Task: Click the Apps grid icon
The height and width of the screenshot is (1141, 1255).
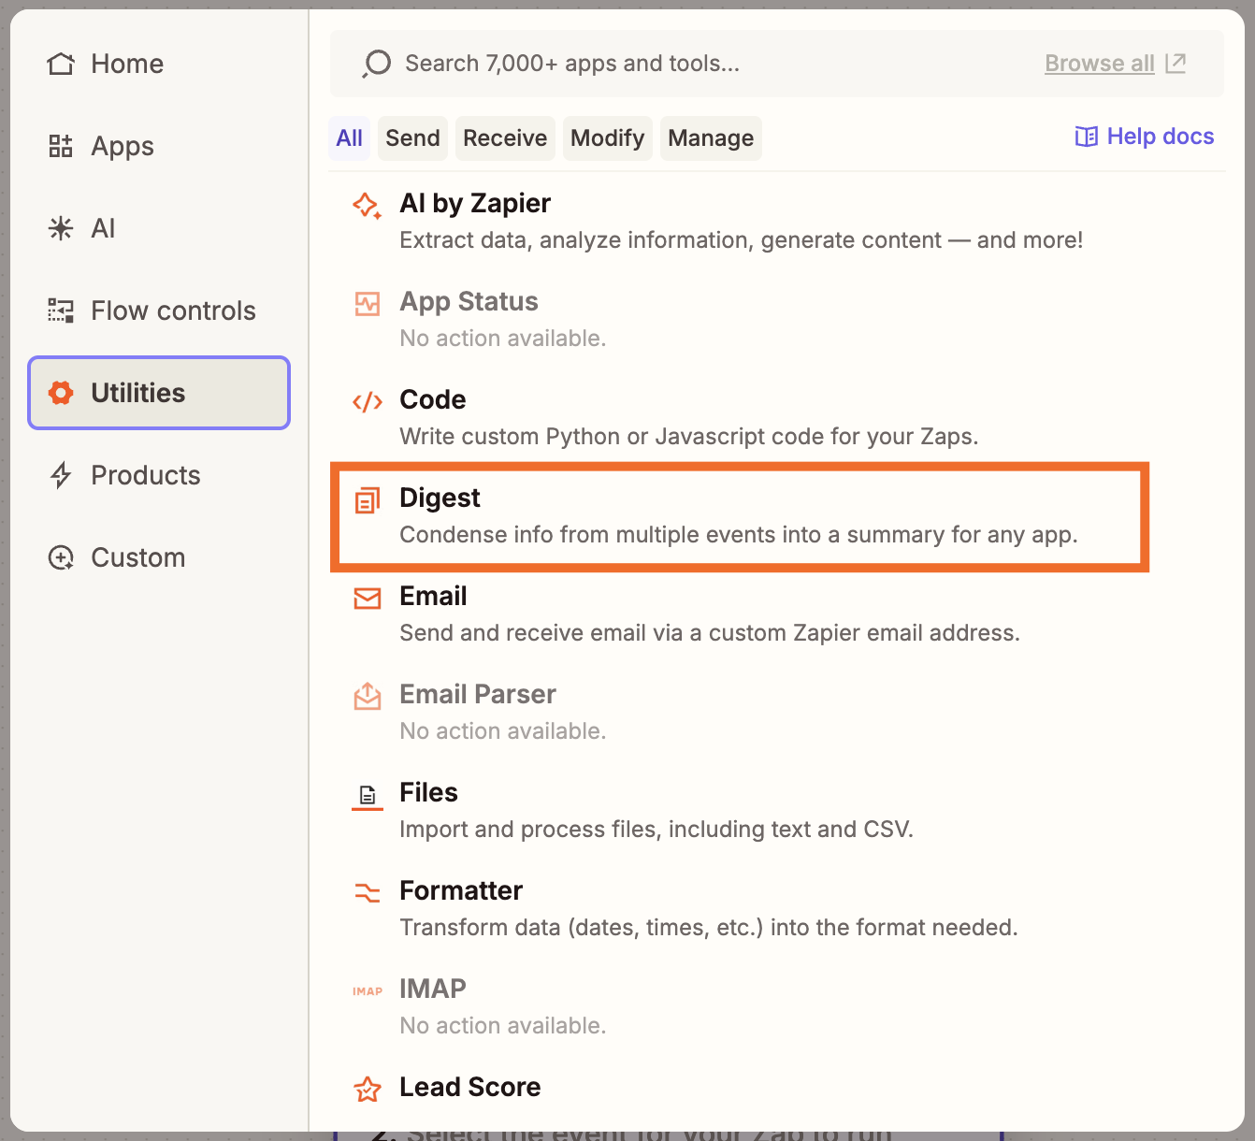Action: [x=61, y=146]
